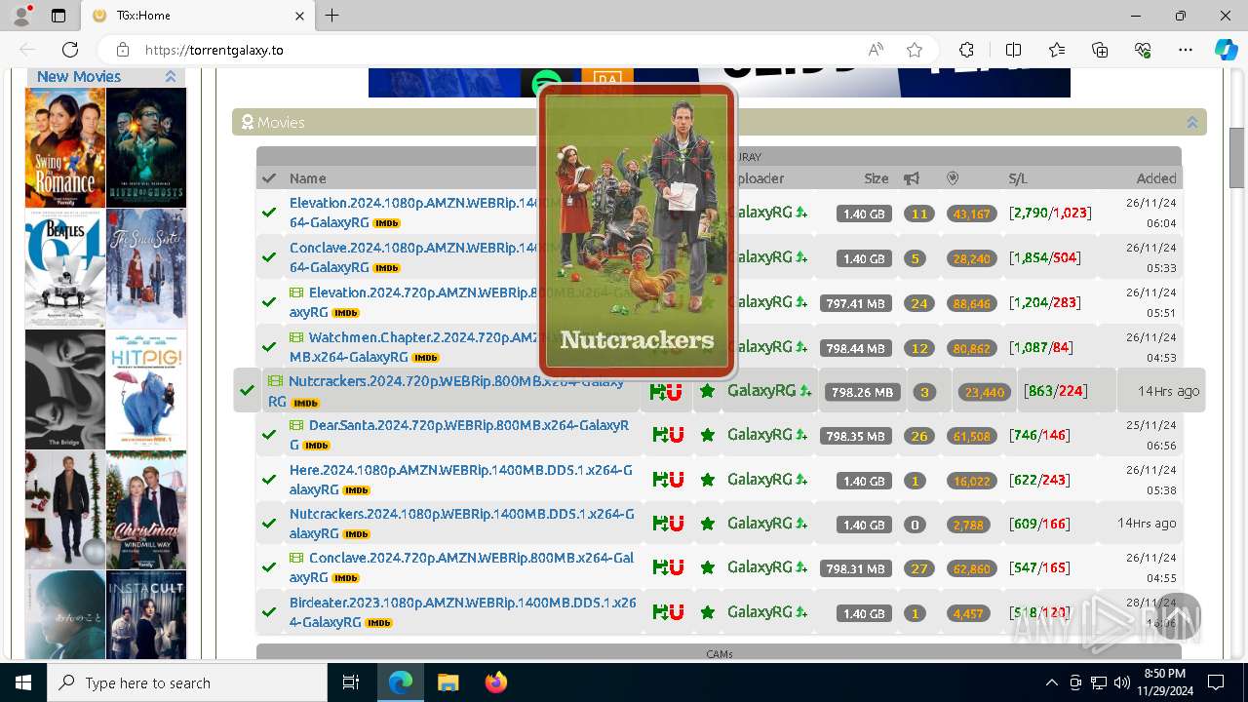Open GalaxyRG uploader link in Birdeater row
This screenshot has width=1248, height=702.
(x=760, y=612)
